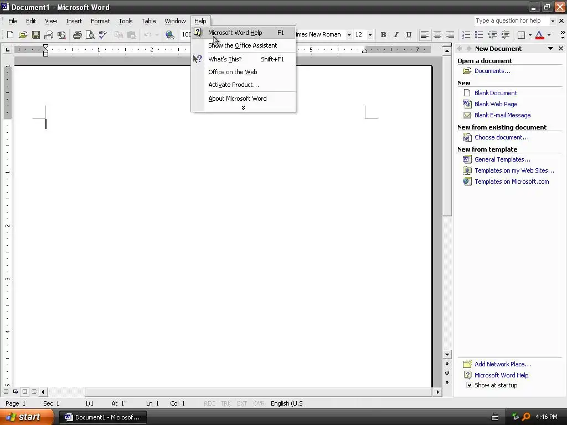Click the E-mail toolbar icon
The image size is (567, 425).
pos(49,35)
